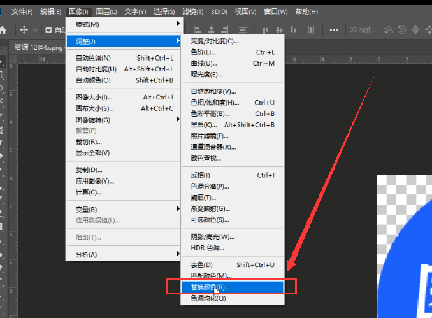
Task: Open the 文字(Y) menu
Action: tap(135, 12)
